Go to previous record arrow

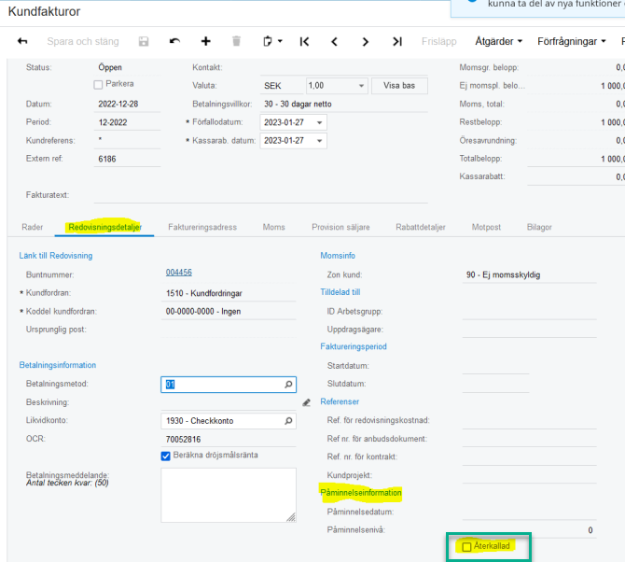point(335,41)
